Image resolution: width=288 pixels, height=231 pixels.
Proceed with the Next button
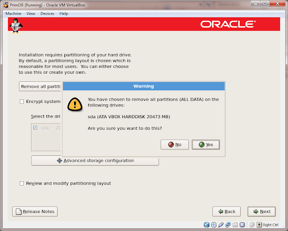click(x=261, y=212)
